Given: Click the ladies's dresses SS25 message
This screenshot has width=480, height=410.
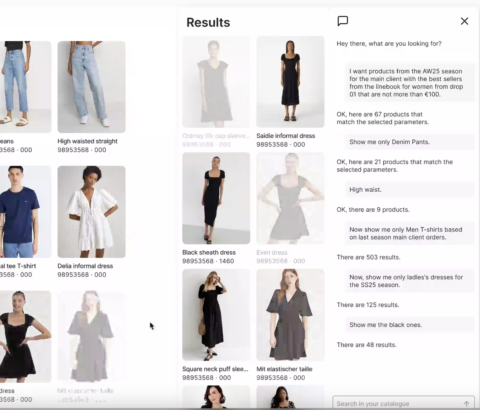Looking at the screenshot, I should [x=410, y=281].
